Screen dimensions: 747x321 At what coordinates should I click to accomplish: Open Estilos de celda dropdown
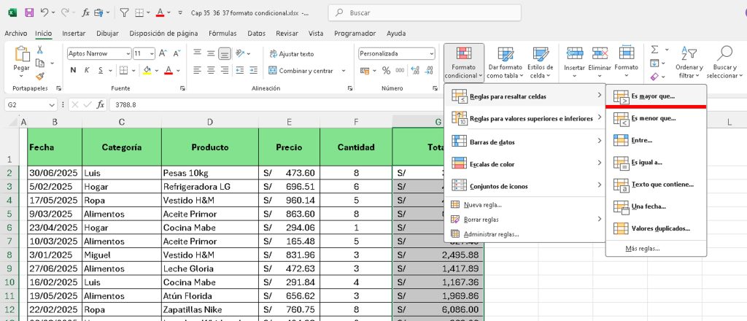(x=541, y=63)
